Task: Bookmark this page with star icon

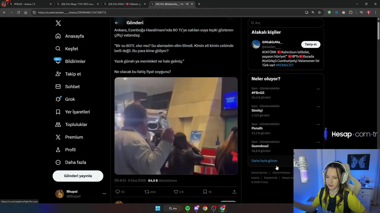Action: pyautogui.click(x=319, y=12)
